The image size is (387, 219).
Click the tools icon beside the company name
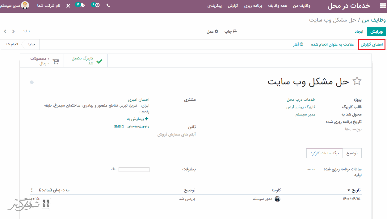[x=68, y=6]
